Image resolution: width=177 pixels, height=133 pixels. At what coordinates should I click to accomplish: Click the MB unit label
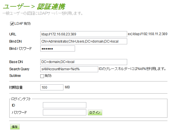click(67, 87)
